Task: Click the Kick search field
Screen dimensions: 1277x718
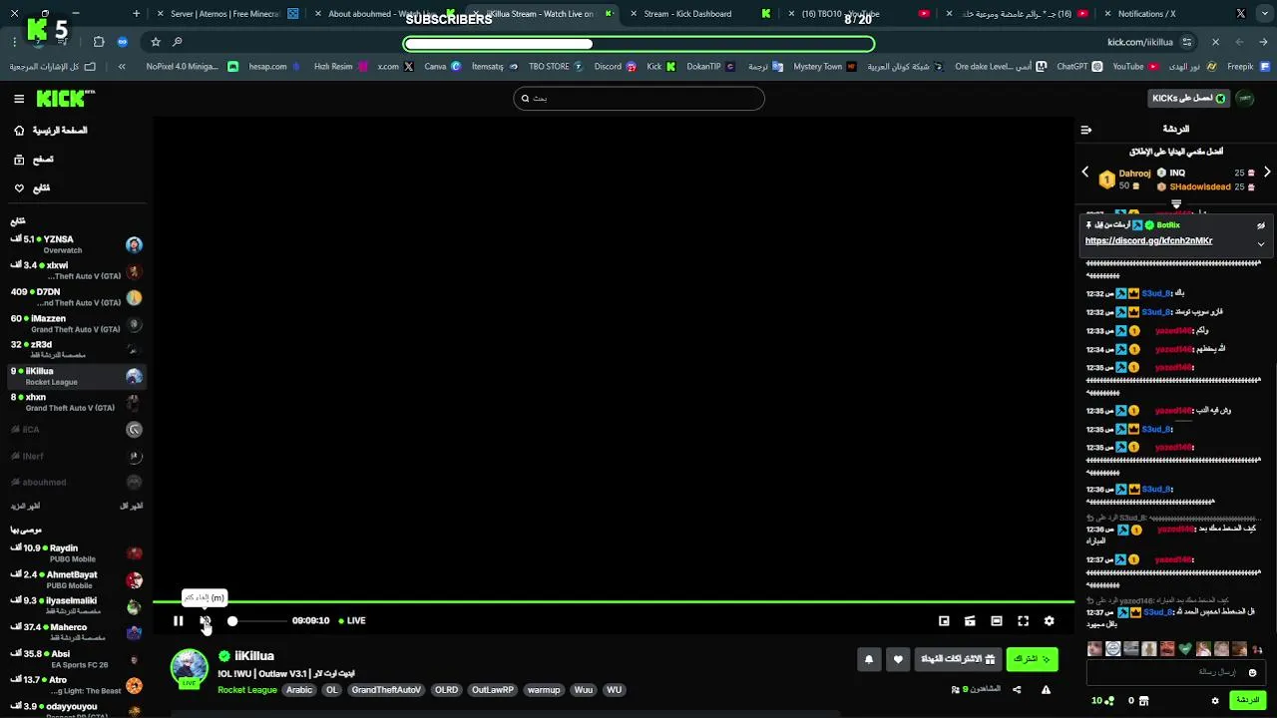Action: coord(638,98)
